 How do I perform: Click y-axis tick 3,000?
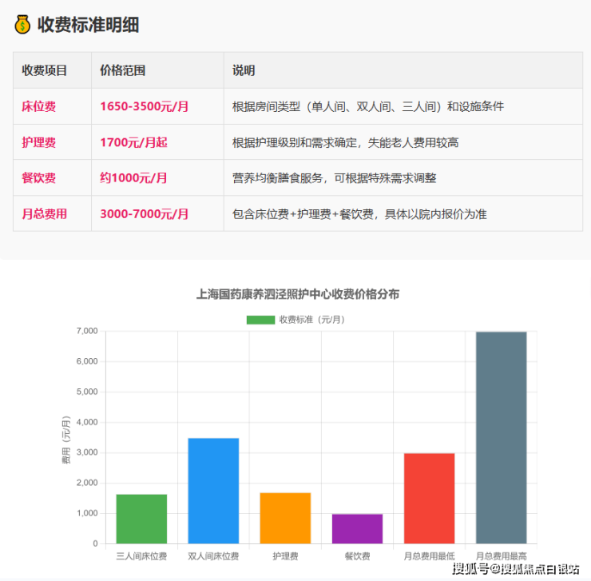87,452
